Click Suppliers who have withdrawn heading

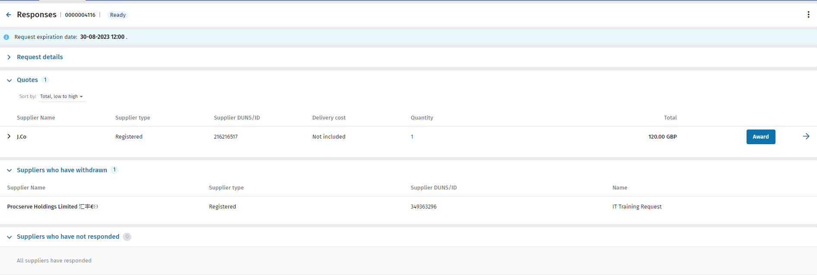[x=62, y=170]
